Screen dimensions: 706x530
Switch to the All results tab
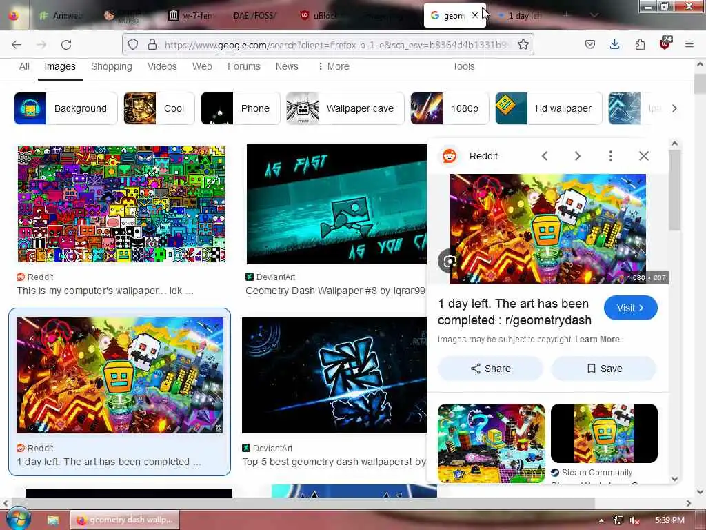tap(24, 66)
